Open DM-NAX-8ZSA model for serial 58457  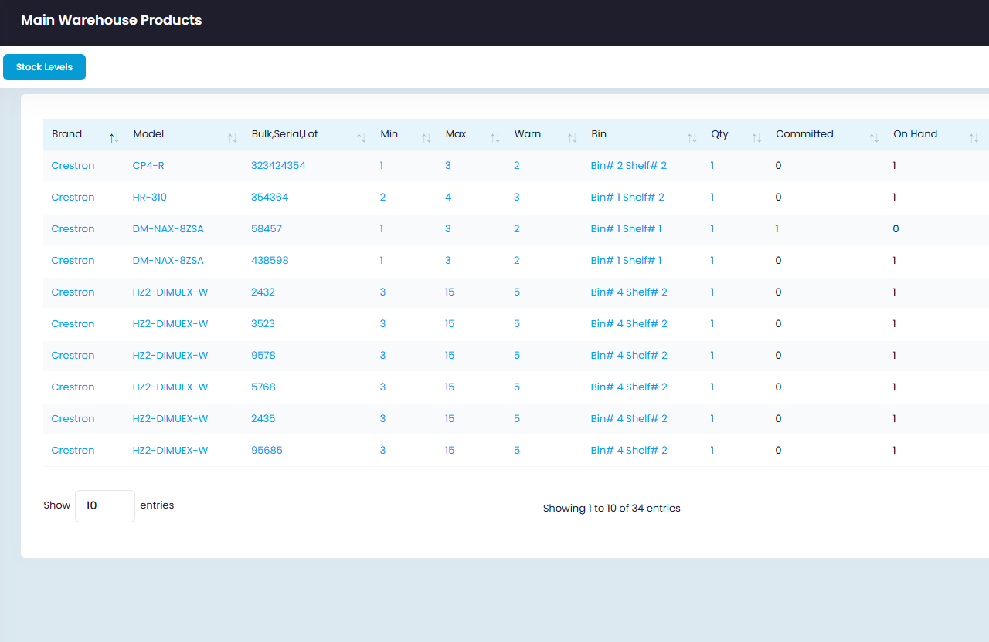(168, 229)
